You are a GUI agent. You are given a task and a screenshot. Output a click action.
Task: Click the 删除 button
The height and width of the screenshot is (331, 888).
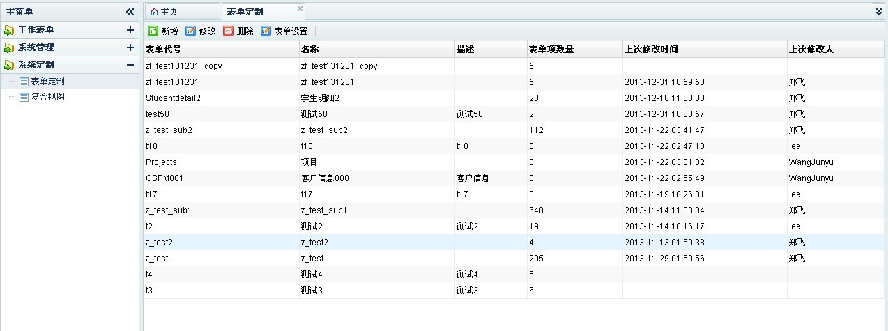click(x=238, y=31)
